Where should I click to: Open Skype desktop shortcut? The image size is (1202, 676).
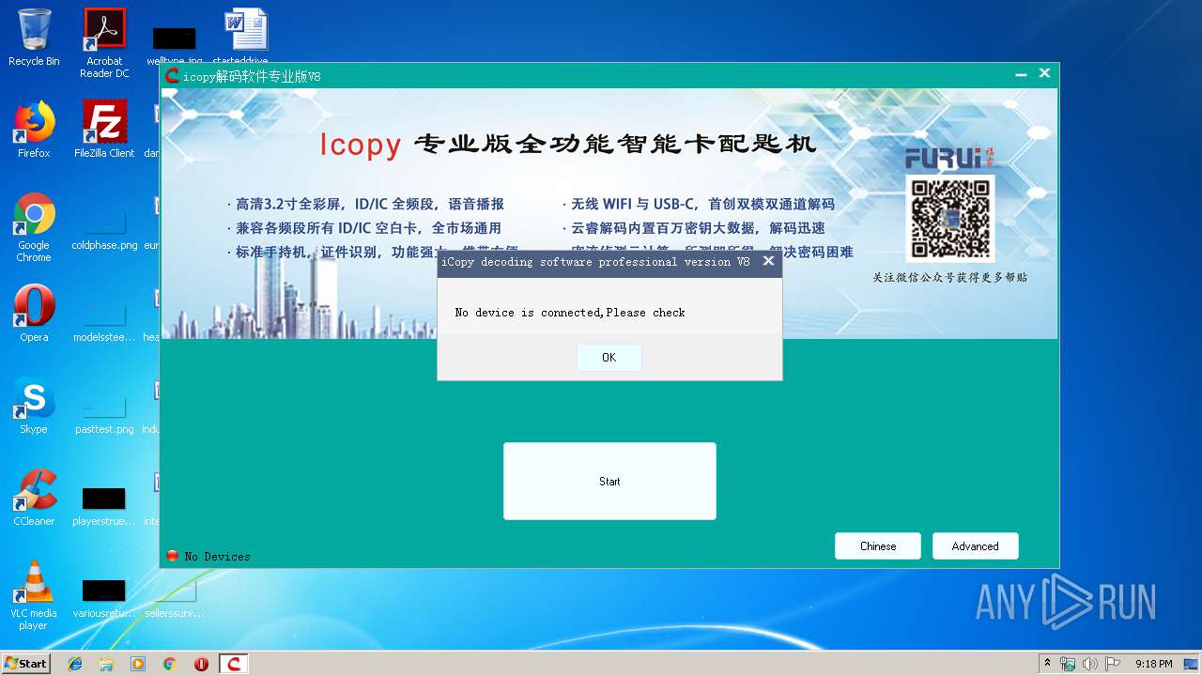pyautogui.click(x=34, y=406)
